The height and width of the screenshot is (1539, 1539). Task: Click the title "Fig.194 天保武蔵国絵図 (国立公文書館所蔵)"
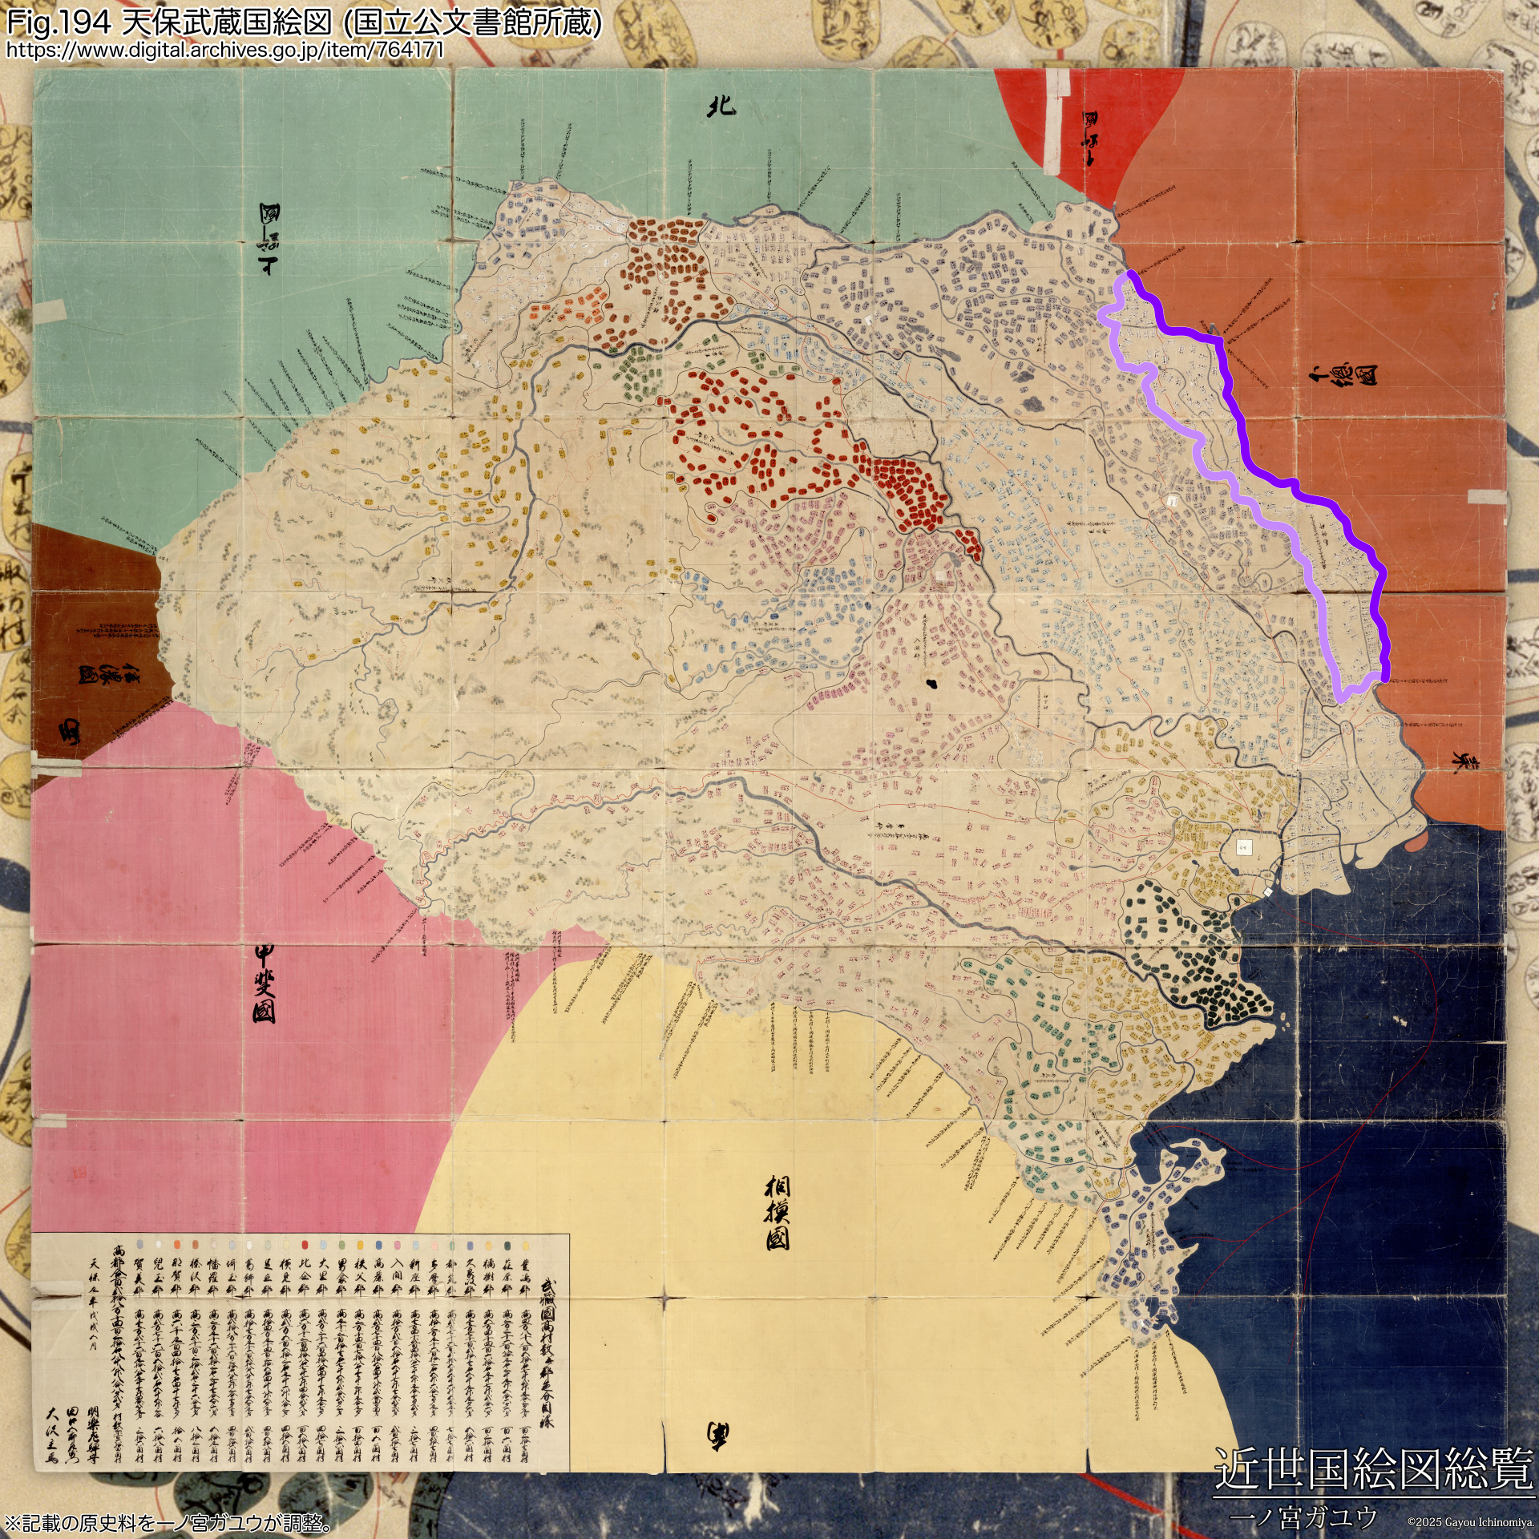[304, 22]
